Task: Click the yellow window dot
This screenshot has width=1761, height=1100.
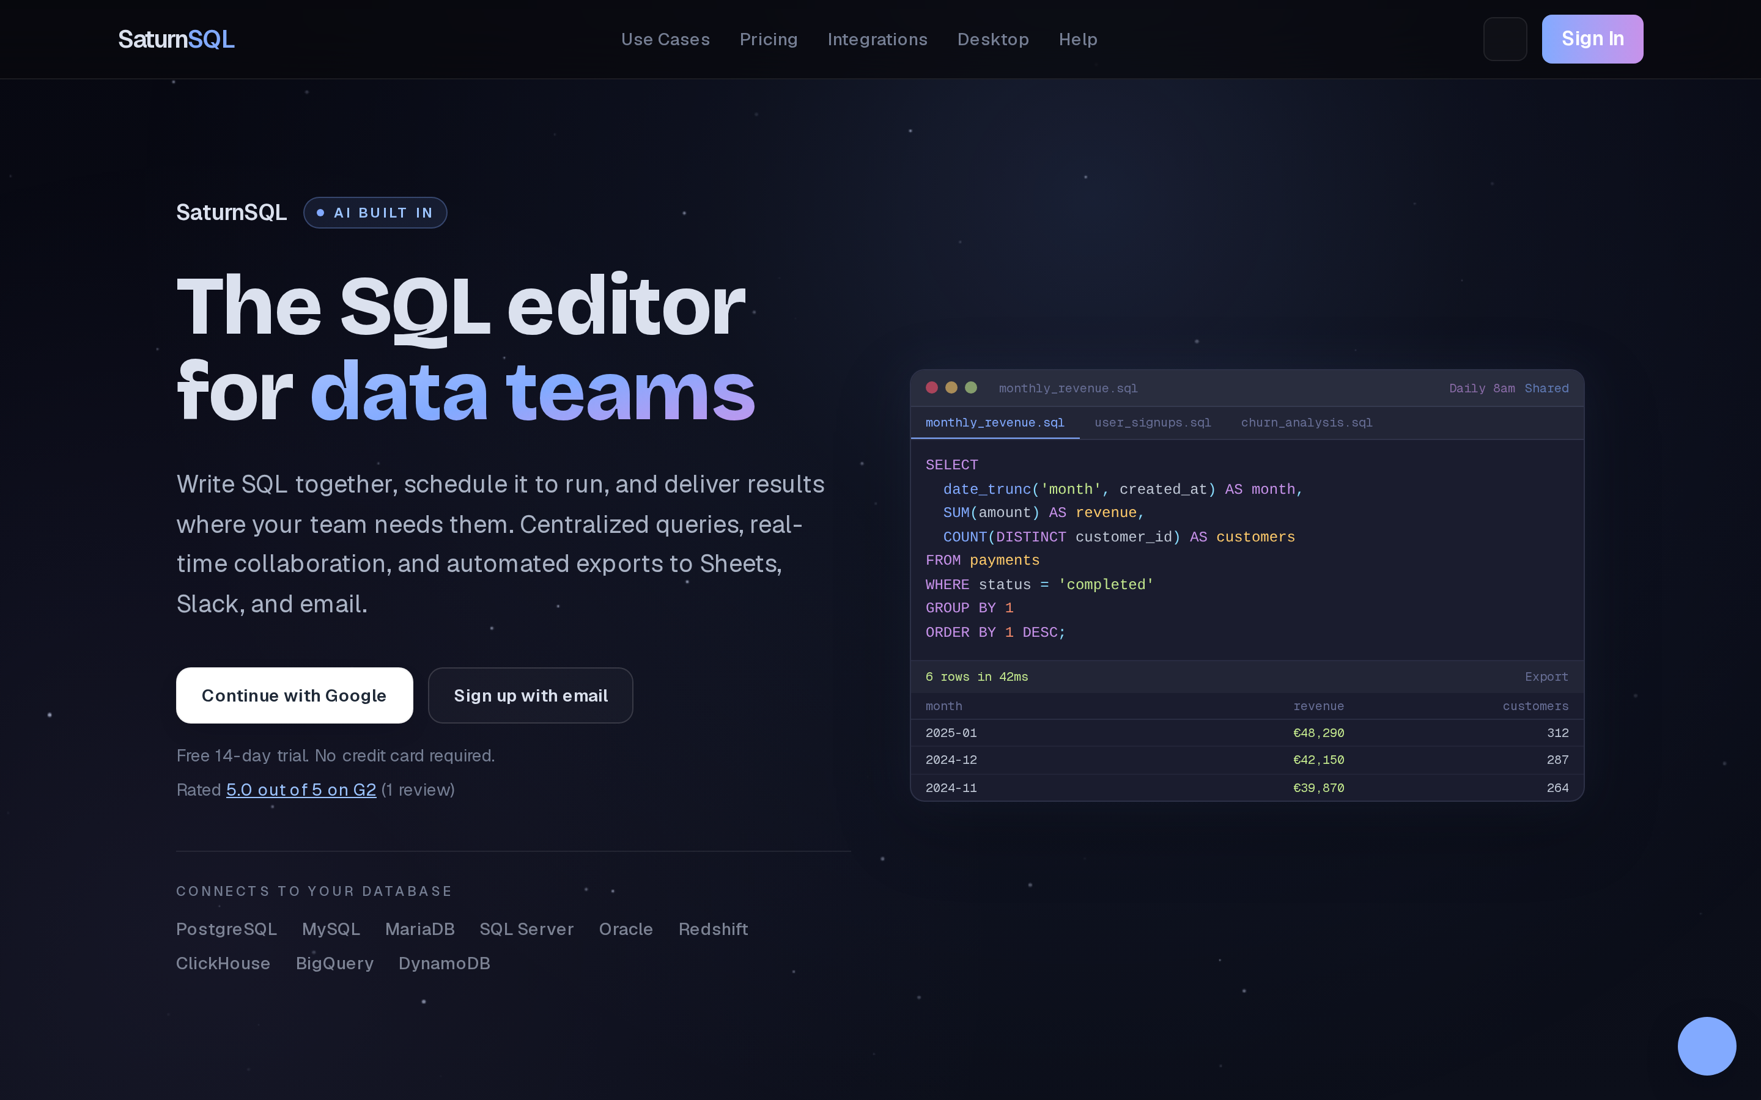Action: [x=951, y=388]
